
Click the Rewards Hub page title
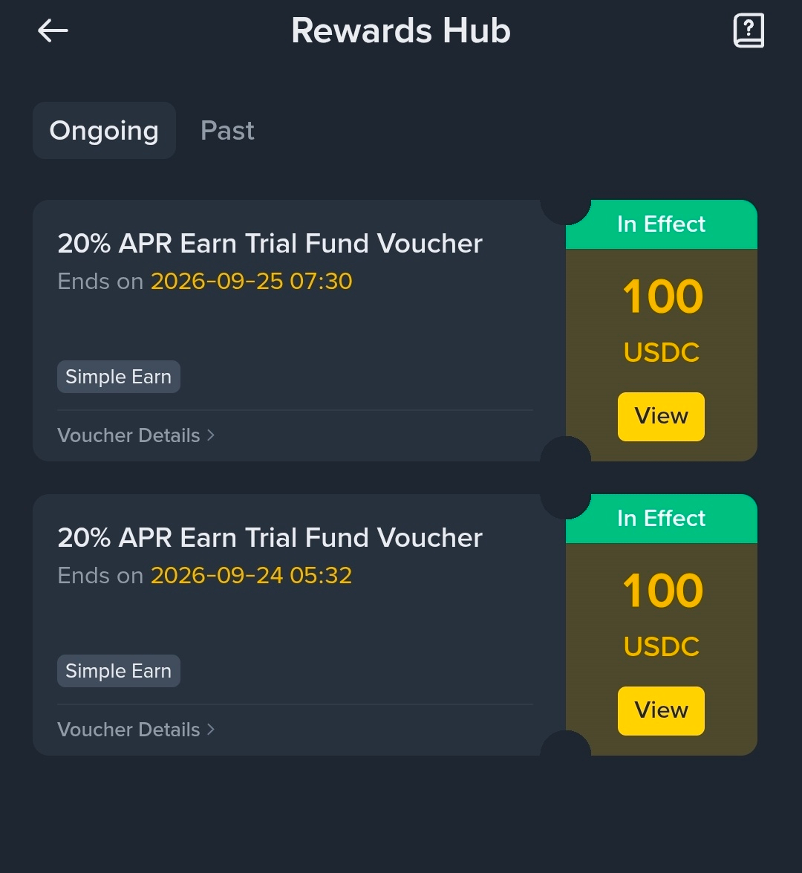401,30
